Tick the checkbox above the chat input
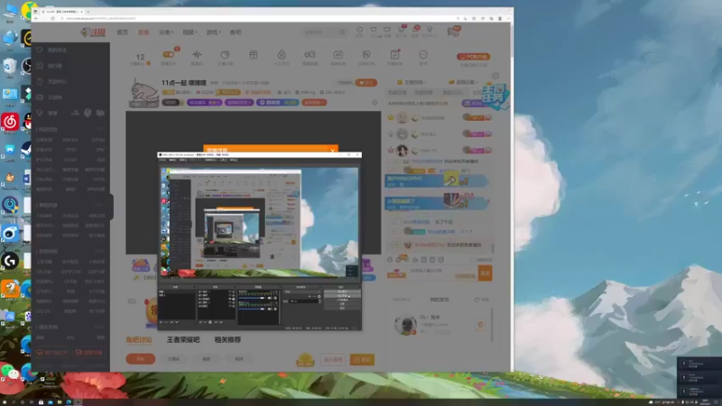Viewport: 722px width, 406px height. point(472,260)
